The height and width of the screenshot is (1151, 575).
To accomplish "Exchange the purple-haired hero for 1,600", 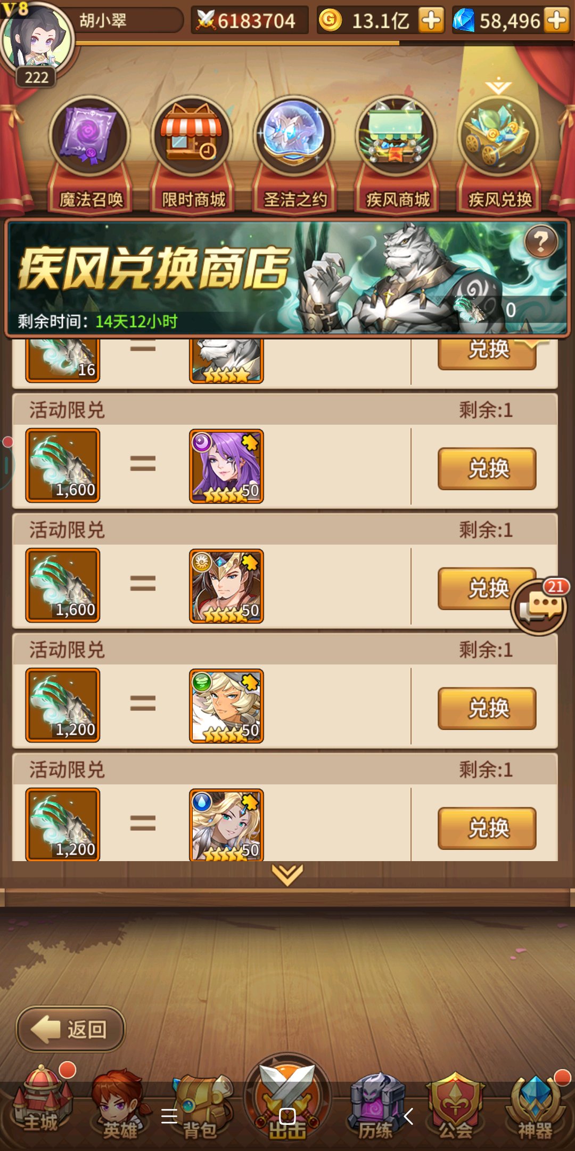I will 487,468.
